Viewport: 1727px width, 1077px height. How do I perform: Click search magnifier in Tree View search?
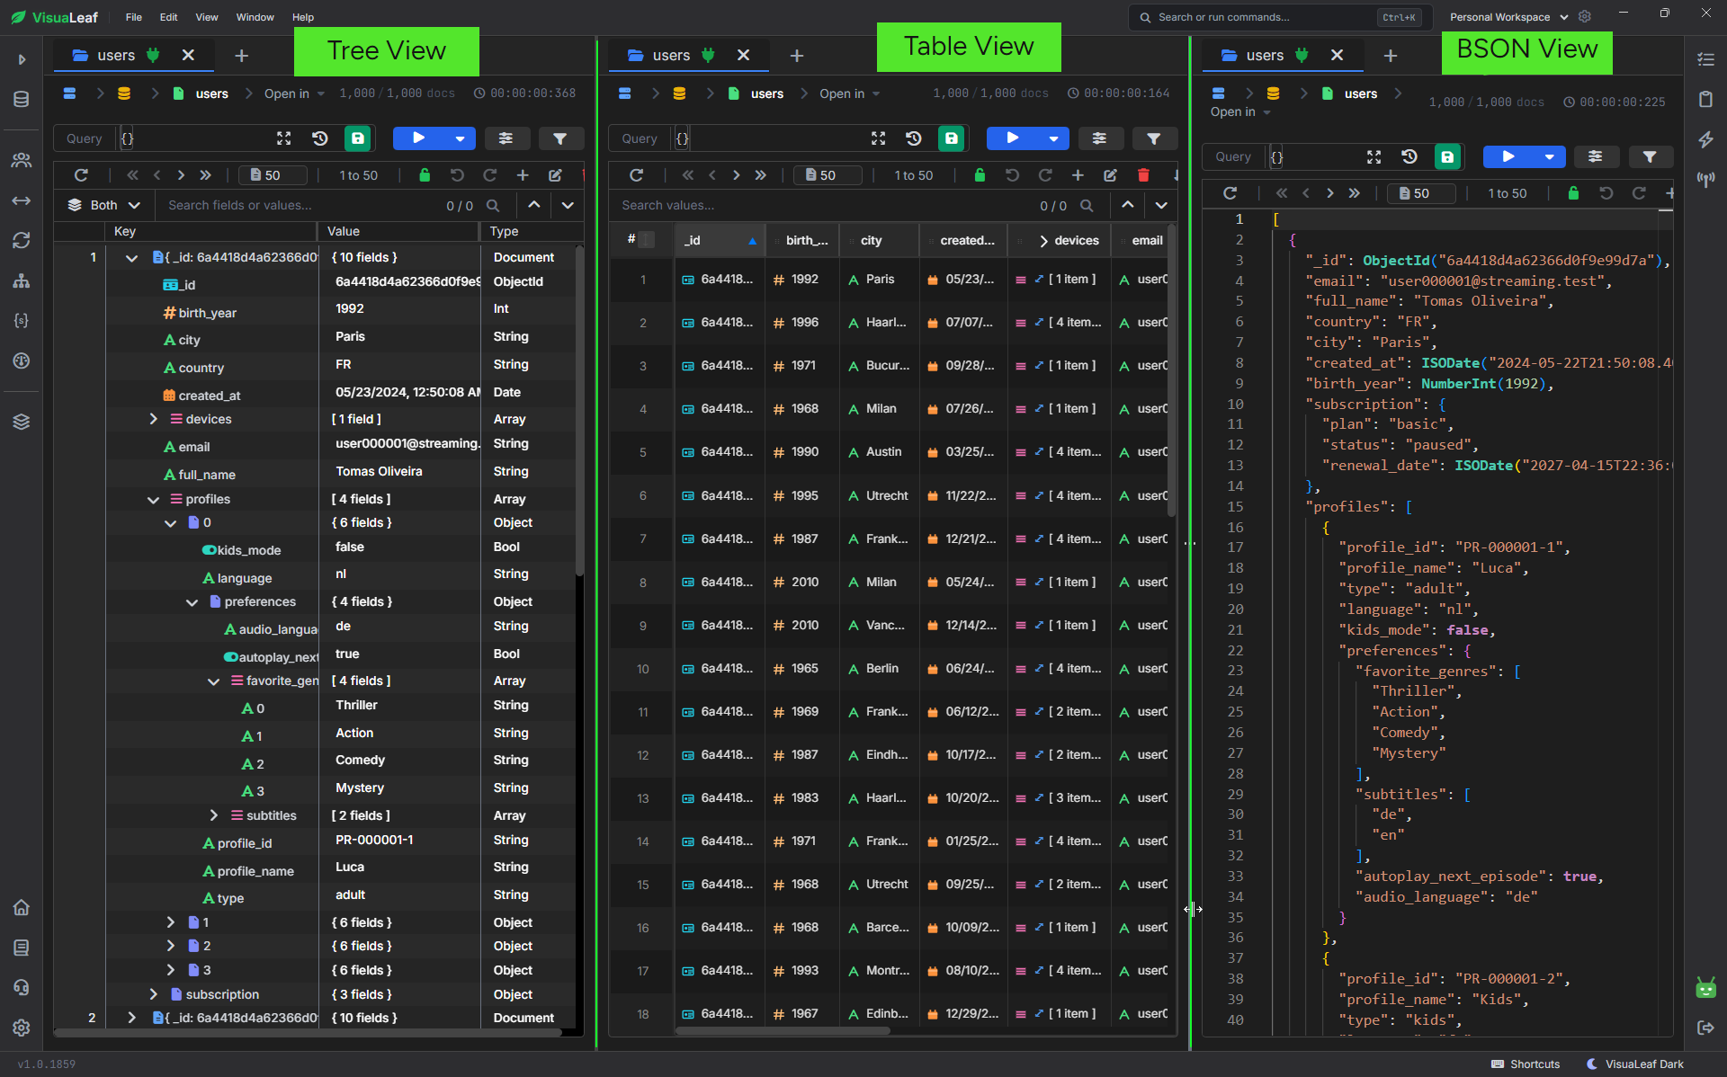493,205
